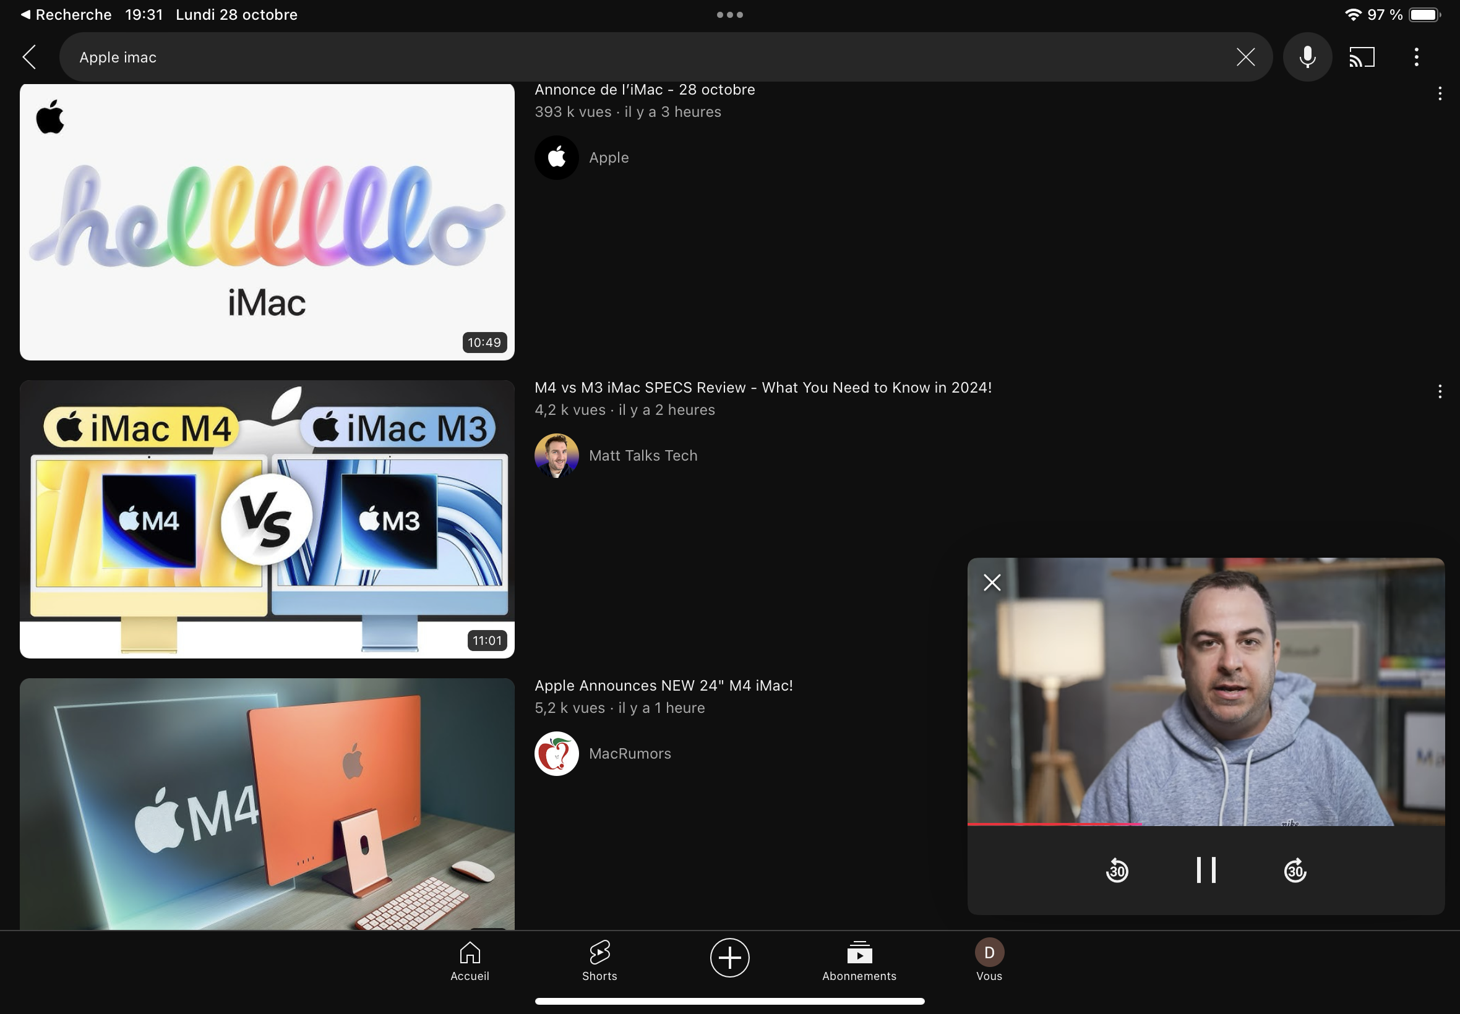This screenshot has width=1460, height=1014.
Task: Open the Abonnements tab
Action: 859,961
